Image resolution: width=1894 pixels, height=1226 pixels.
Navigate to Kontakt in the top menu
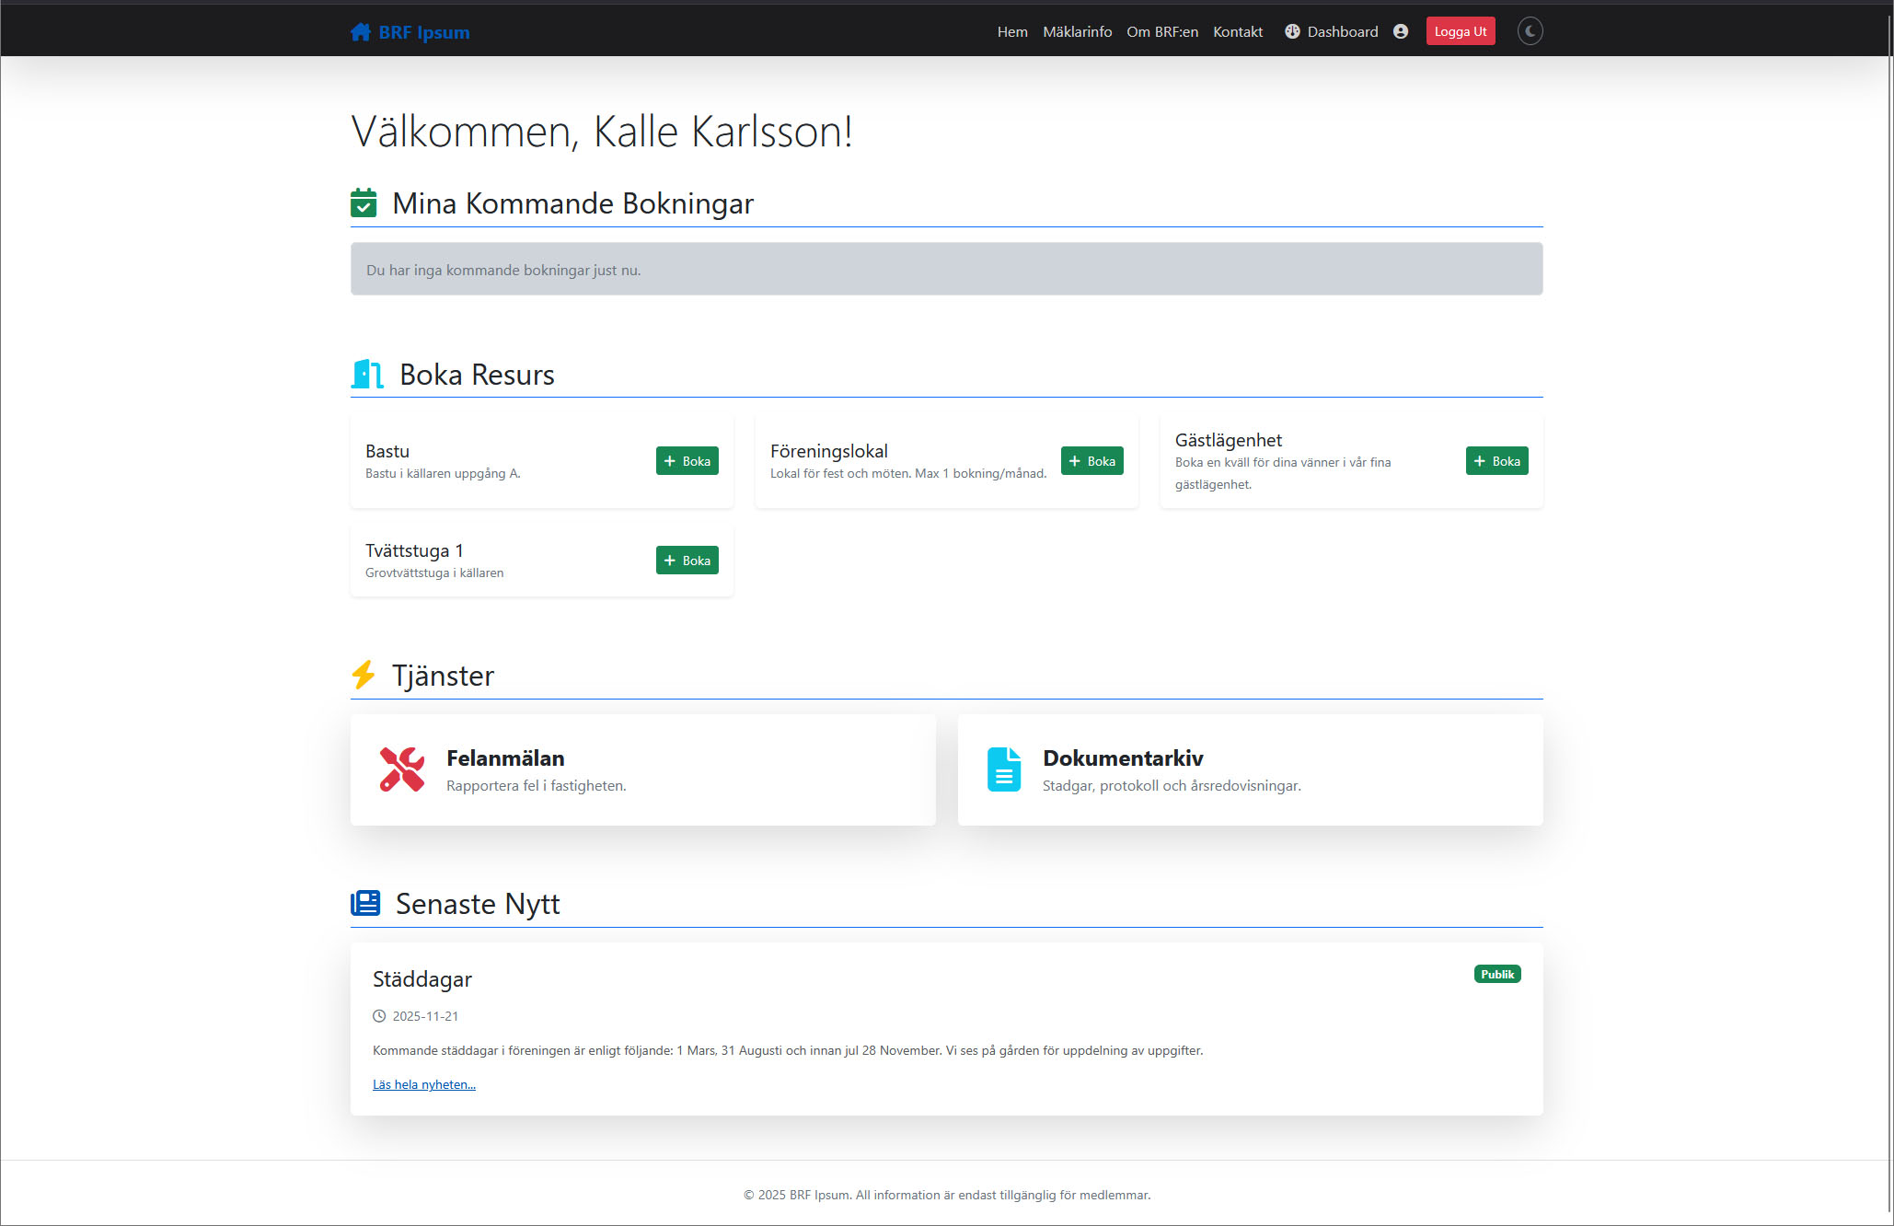[x=1238, y=31]
